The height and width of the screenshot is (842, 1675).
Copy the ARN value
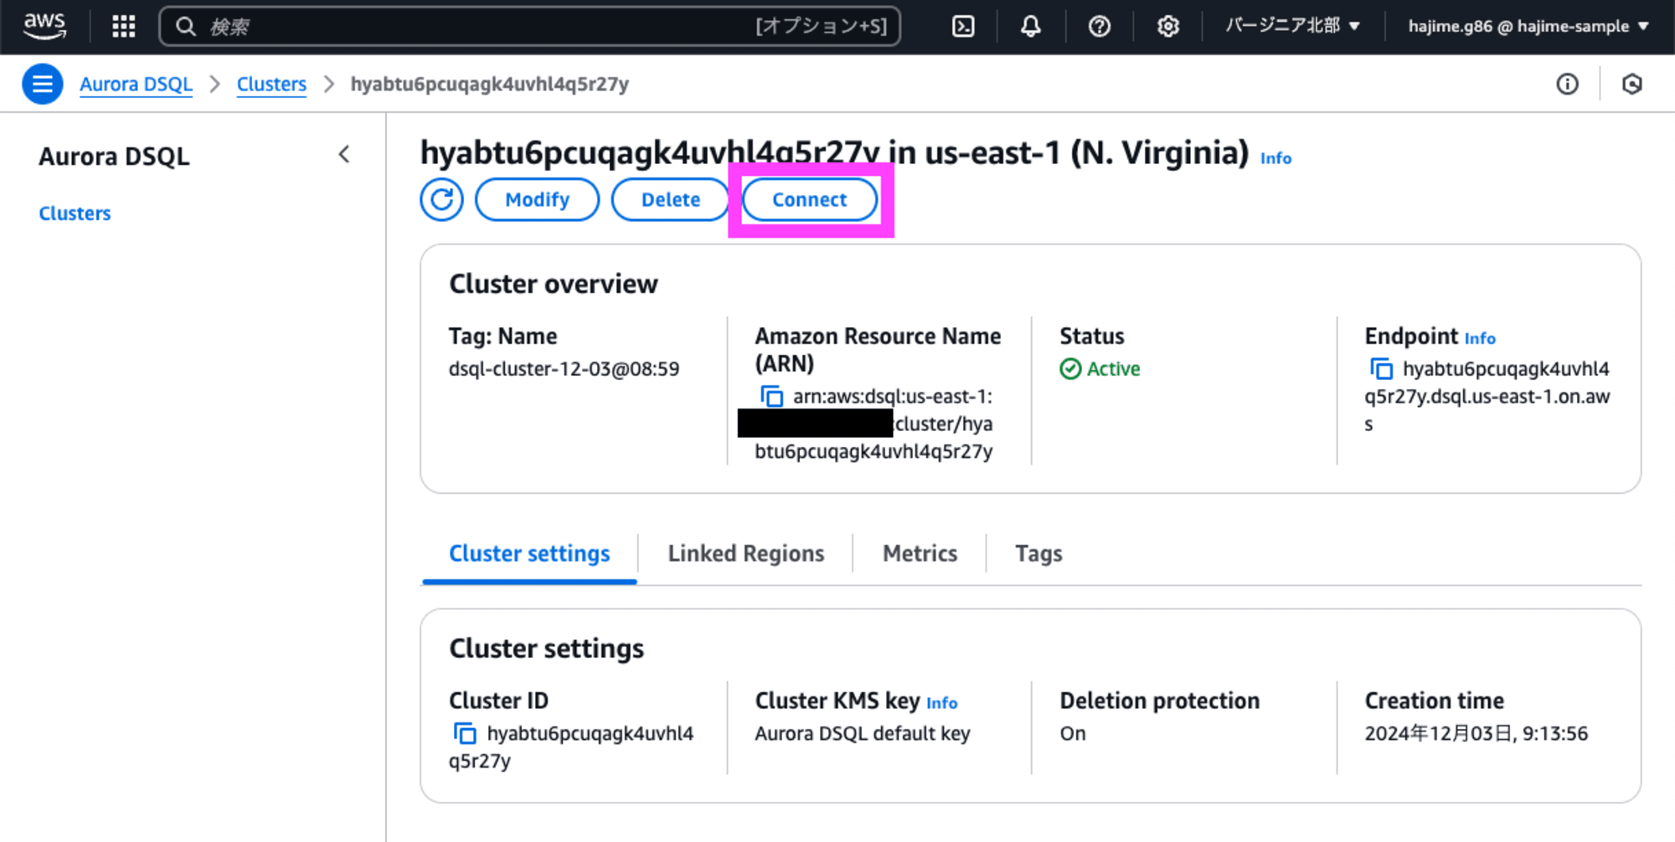pyautogui.click(x=771, y=396)
